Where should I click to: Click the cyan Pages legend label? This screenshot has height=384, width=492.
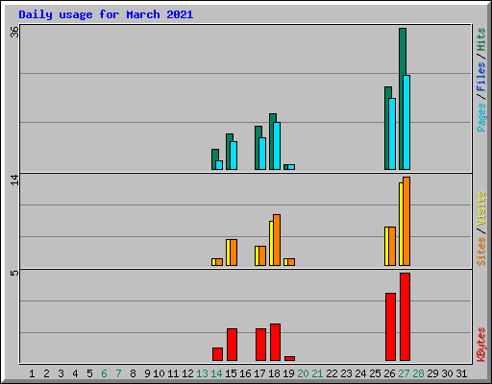click(480, 117)
